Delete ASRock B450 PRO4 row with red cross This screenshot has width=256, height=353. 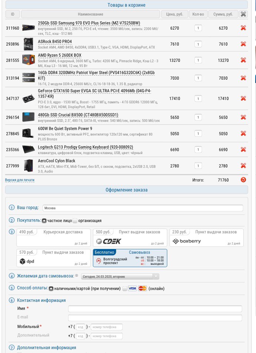tap(243, 44)
